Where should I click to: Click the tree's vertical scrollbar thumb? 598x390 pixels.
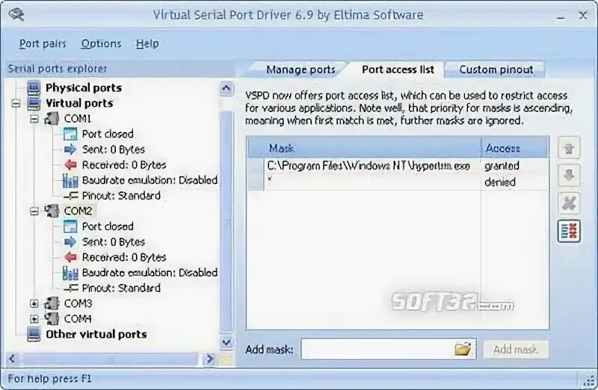coord(226,220)
